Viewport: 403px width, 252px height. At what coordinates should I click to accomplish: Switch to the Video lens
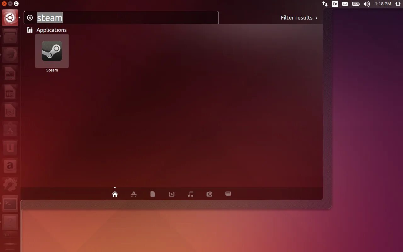(172, 194)
